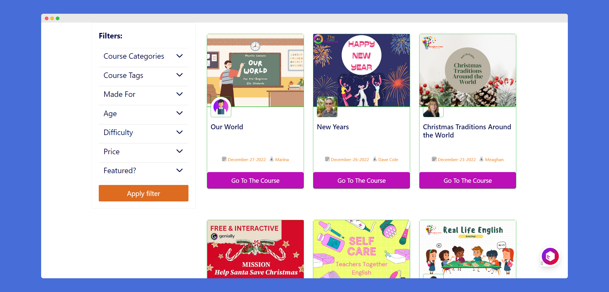
Task: Expand the Featured? filter
Action: tap(143, 171)
